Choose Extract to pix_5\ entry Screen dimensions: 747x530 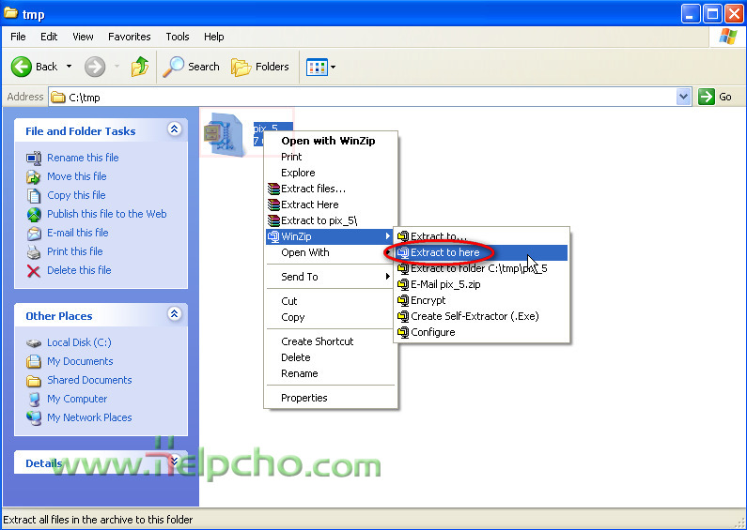(331, 220)
